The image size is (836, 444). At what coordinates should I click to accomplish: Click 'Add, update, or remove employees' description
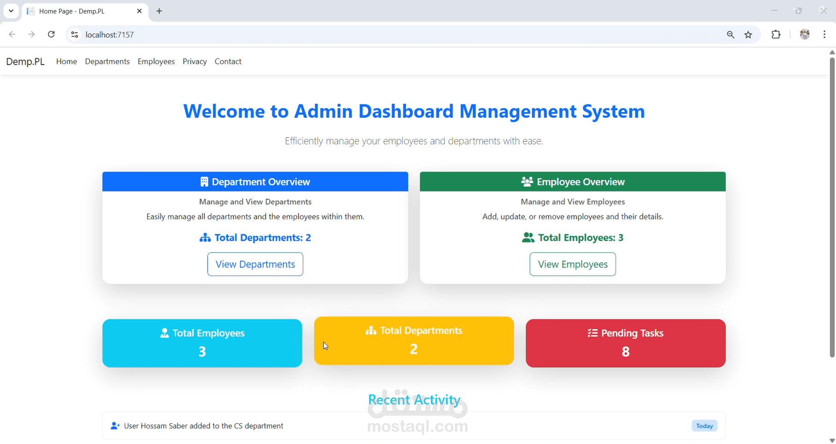point(573,216)
